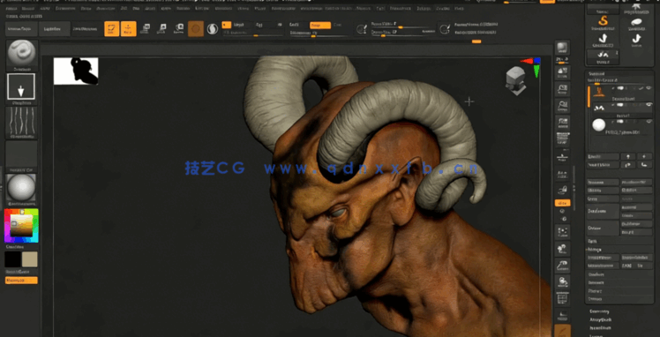This screenshot has height=337, width=660.
Task: Click the Rotate view icon in right shelf
Action: 562,281
